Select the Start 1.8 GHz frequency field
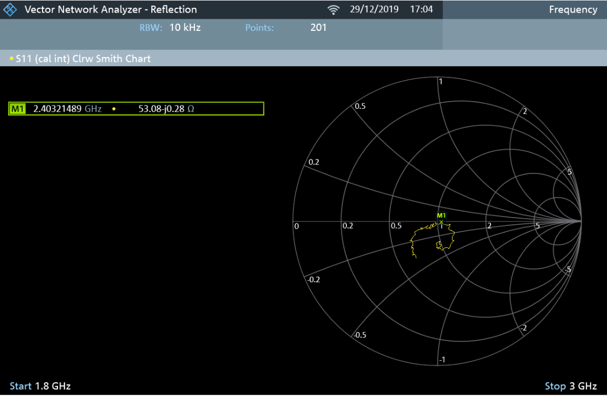 (x=40, y=386)
